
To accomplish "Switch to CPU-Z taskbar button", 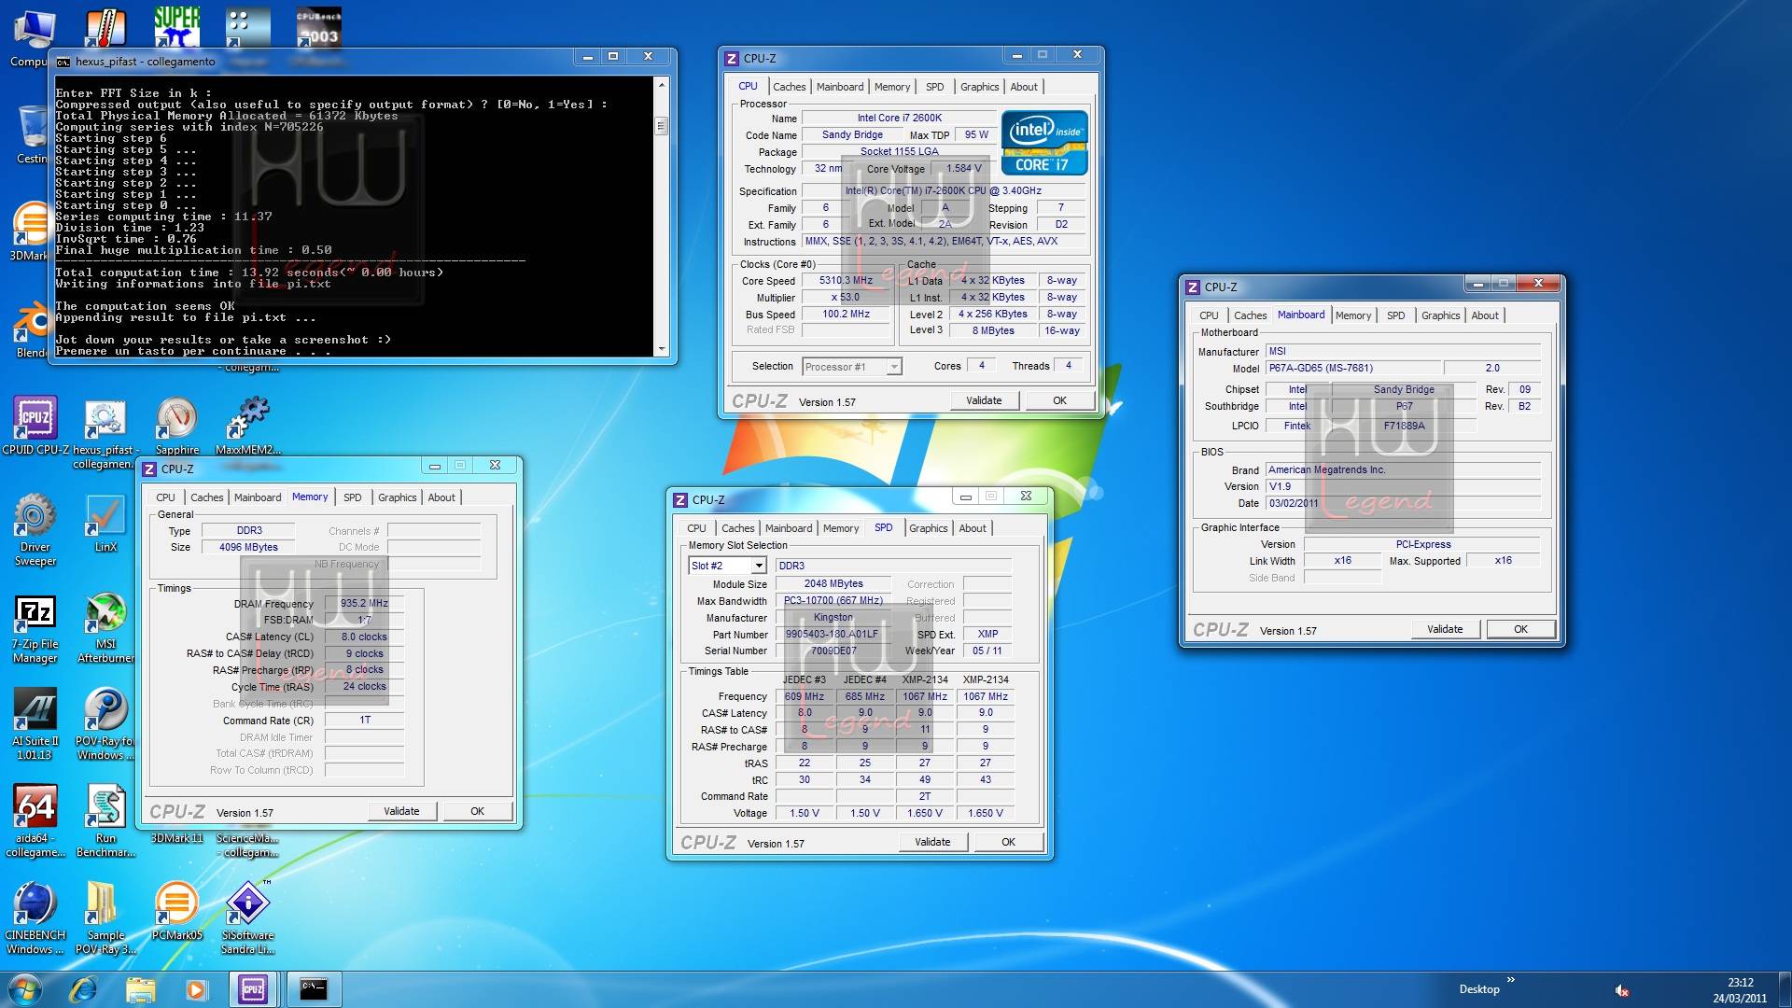I will 253,989.
